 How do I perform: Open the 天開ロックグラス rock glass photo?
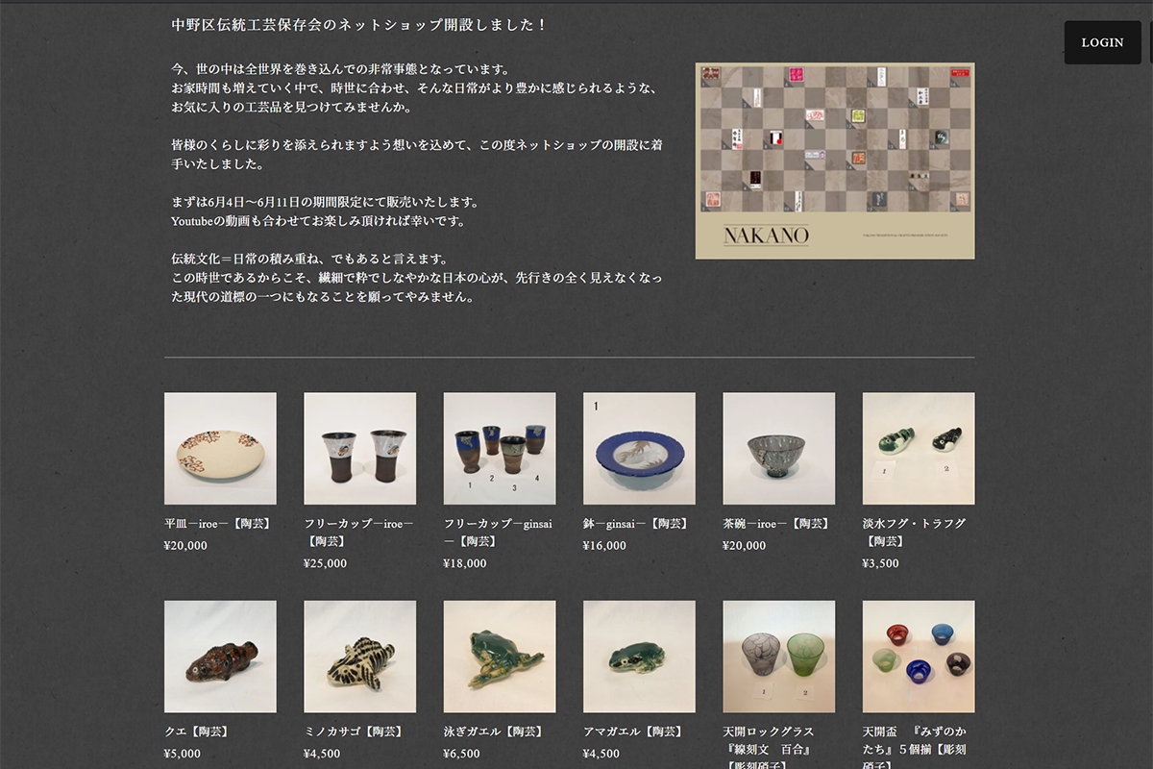tap(778, 657)
